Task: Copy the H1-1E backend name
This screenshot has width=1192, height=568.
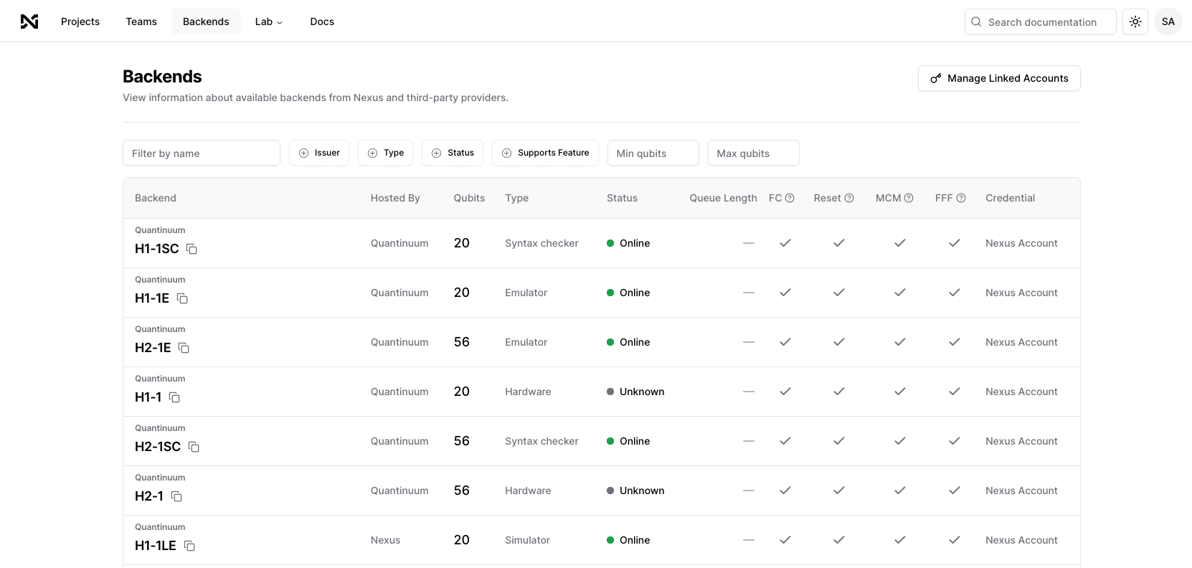Action: click(x=182, y=298)
